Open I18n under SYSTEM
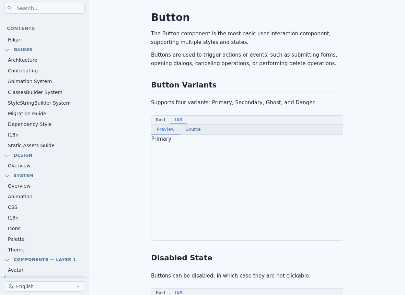The image size is (405, 295). pos(13,218)
